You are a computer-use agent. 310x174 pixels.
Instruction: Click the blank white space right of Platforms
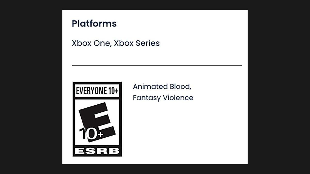181,23
